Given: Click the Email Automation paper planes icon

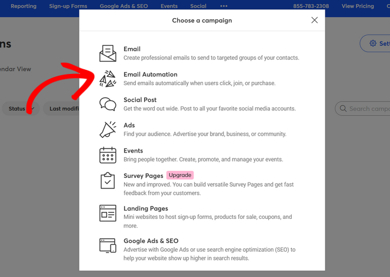Looking at the screenshot, I should point(108,79).
